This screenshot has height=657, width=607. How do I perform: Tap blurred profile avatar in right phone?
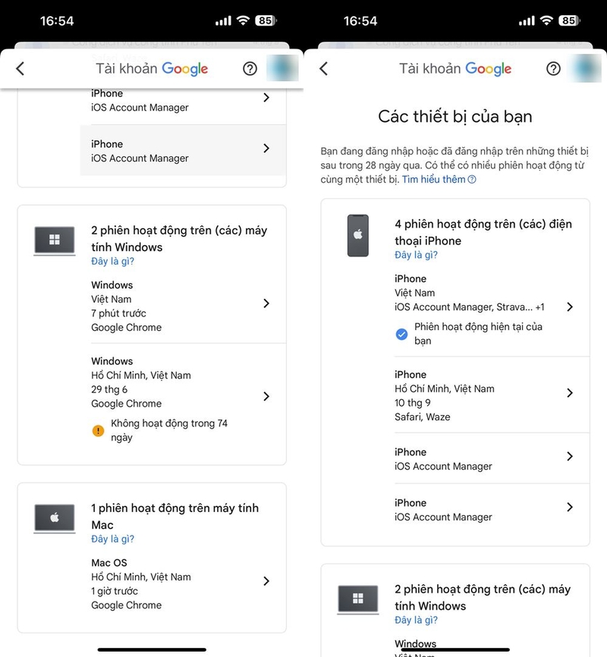point(586,68)
